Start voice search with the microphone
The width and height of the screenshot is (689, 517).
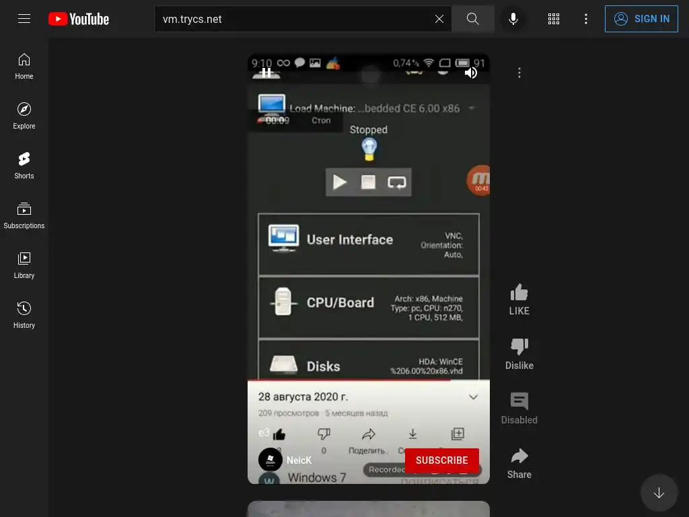(513, 19)
